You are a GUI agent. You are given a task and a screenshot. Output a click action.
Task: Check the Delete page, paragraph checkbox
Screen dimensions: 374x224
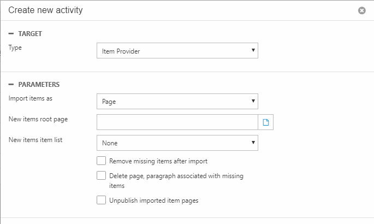[101, 176]
